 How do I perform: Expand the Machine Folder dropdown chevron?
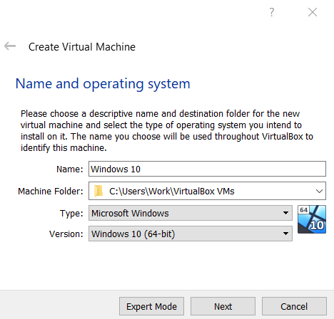point(319,191)
